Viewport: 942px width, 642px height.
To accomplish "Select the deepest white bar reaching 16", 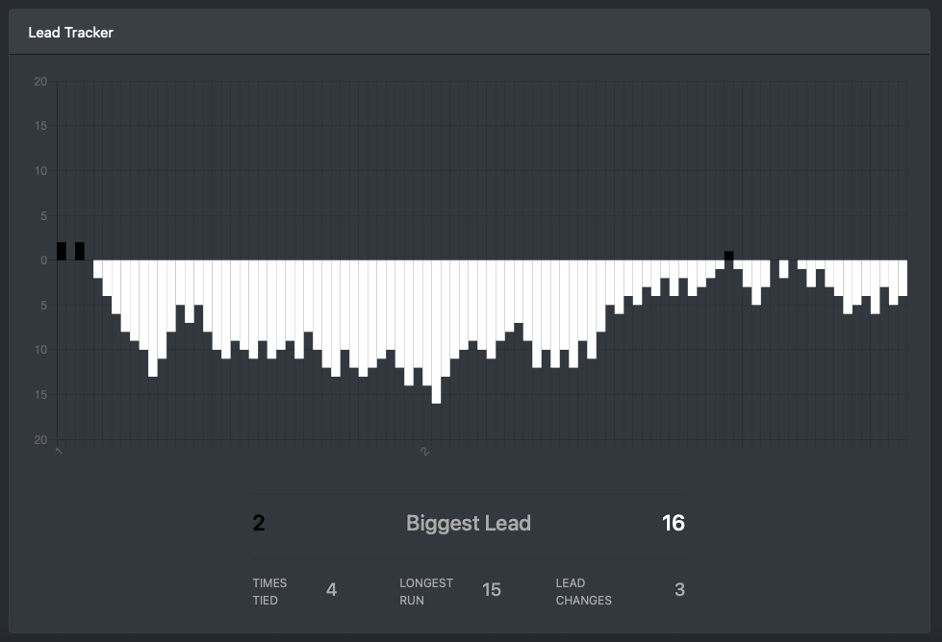I will [x=436, y=332].
